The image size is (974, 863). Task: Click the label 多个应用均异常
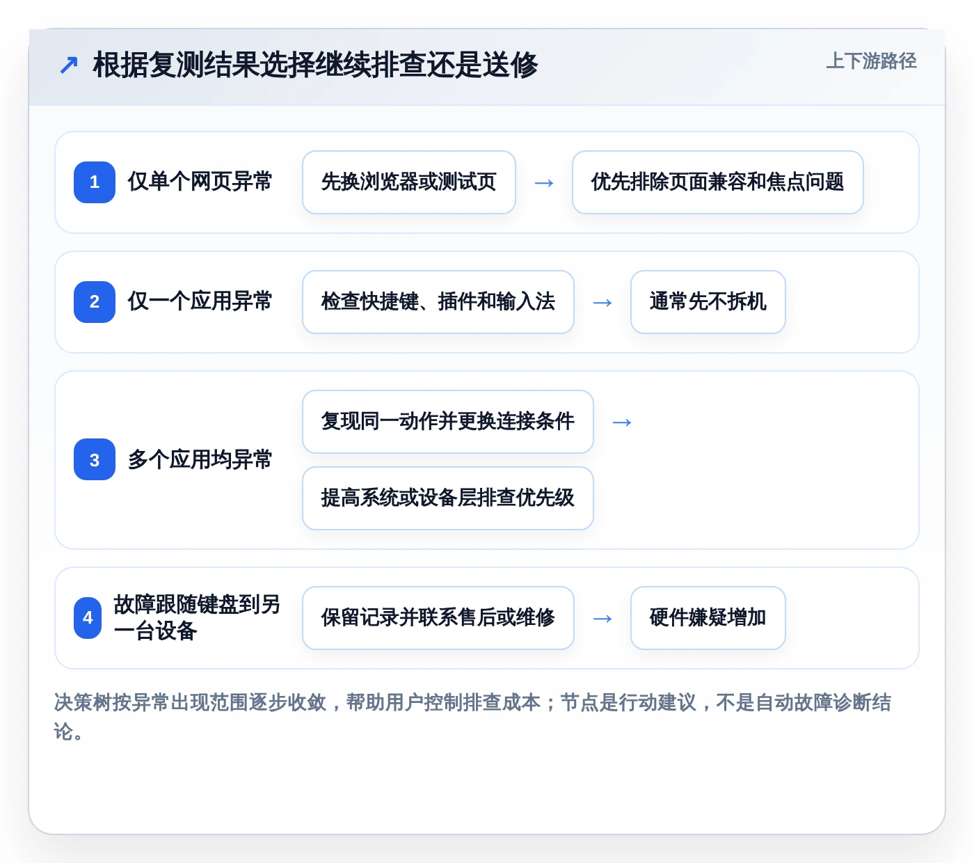(200, 459)
